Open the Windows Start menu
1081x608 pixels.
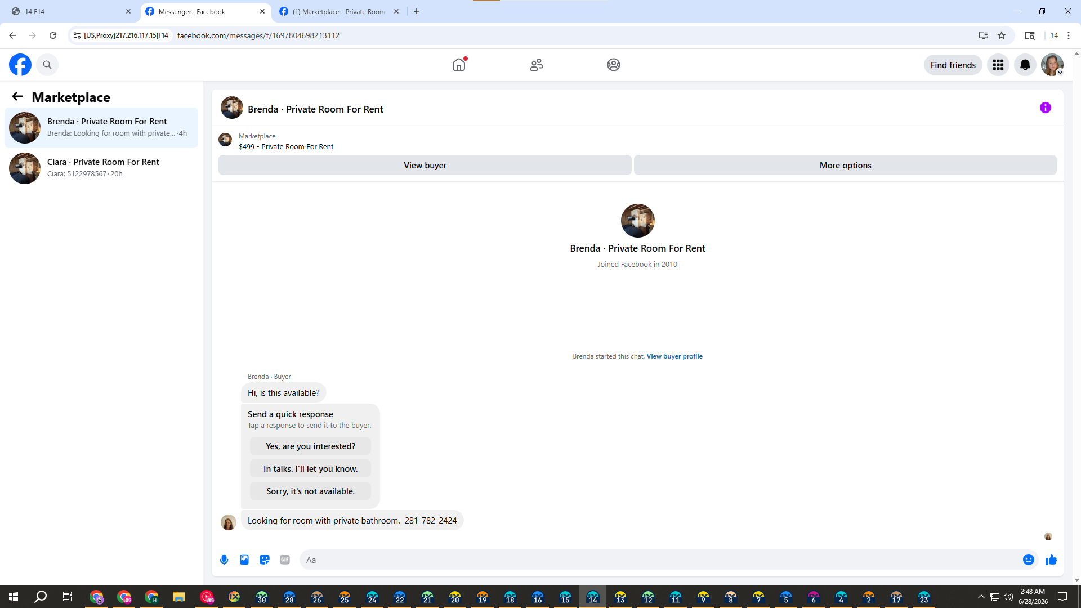click(14, 597)
